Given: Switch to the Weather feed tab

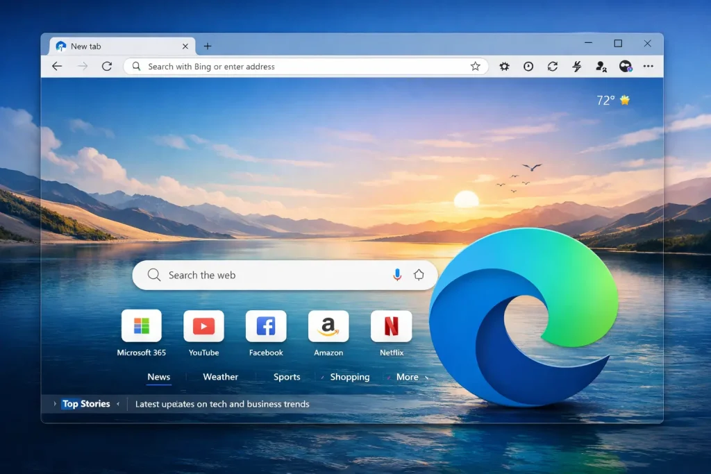Looking at the screenshot, I should click(x=220, y=377).
